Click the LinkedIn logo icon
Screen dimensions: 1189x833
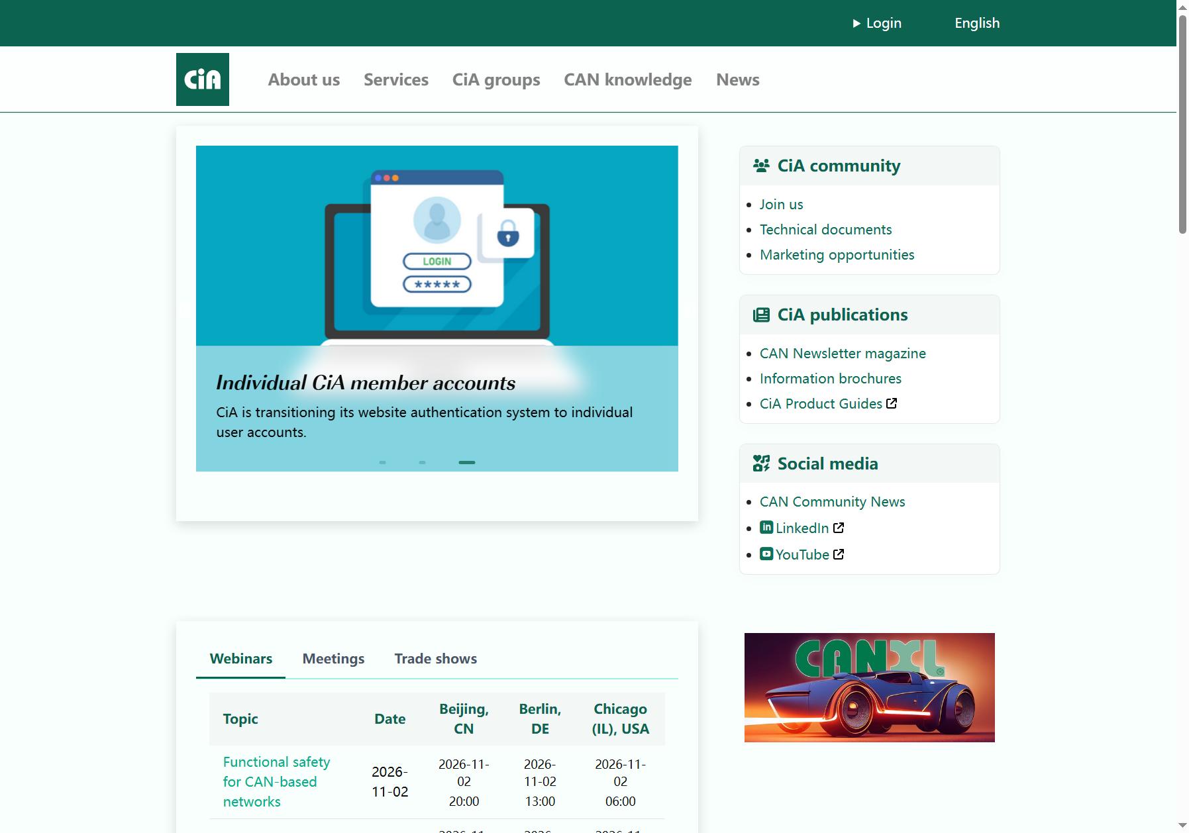point(766,527)
